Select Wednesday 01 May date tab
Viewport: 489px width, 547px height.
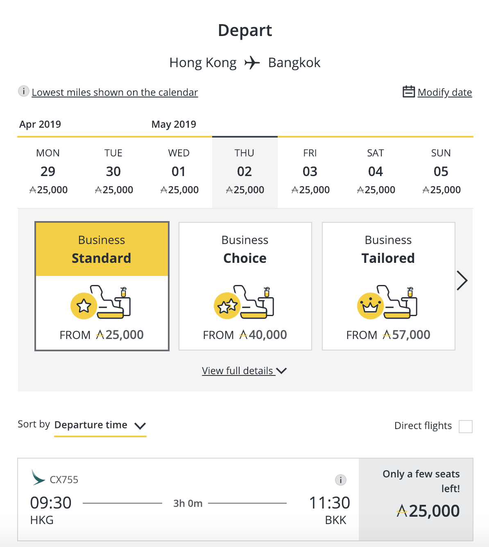pos(179,172)
